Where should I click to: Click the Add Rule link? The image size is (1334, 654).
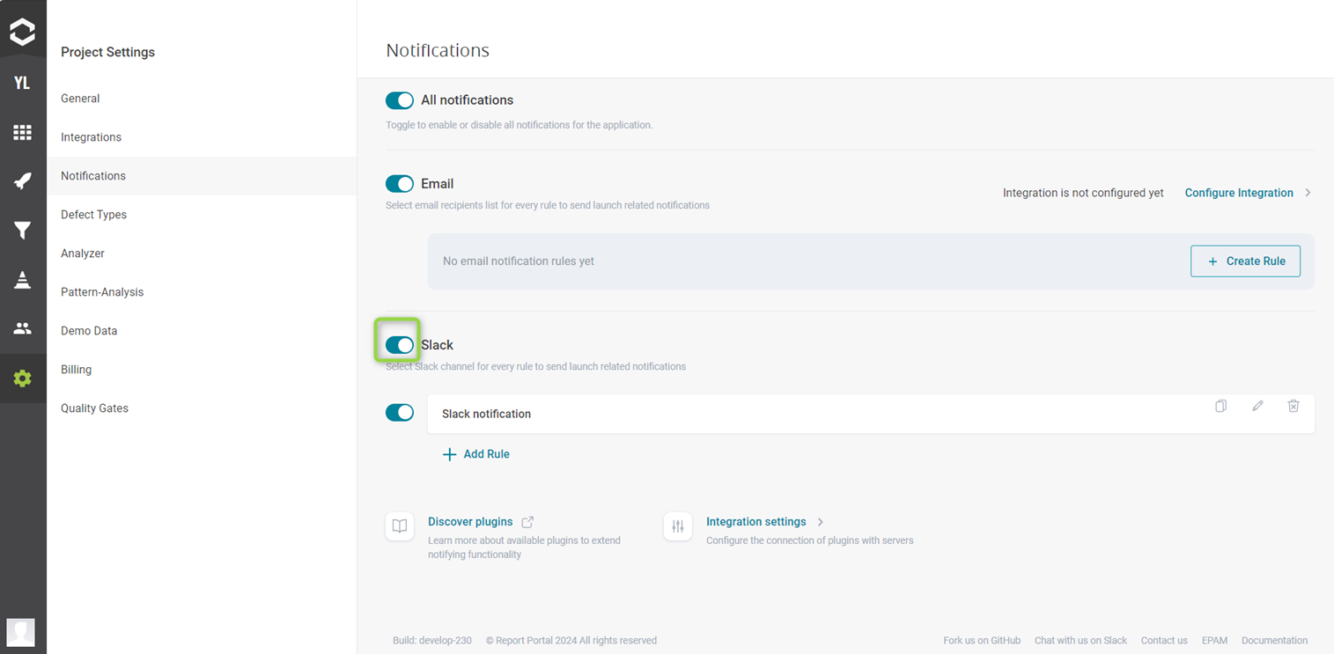[x=476, y=453]
